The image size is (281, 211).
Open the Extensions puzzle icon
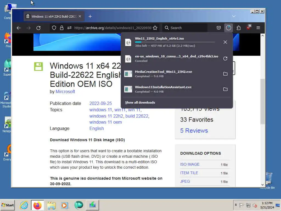[238, 28]
